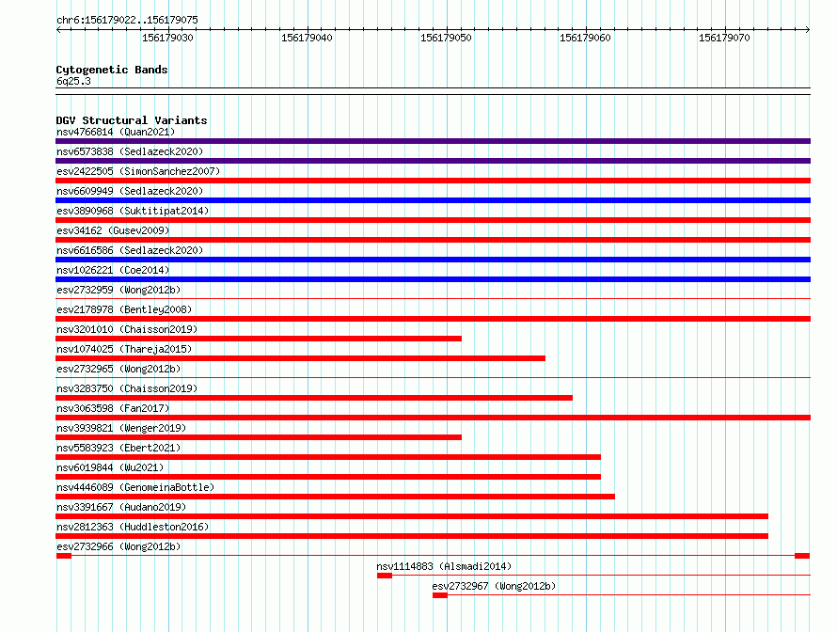This screenshot has height=632, width=837.
Task: Select esv2732966 (Wong2012b) label
Action: click(118, 546)
